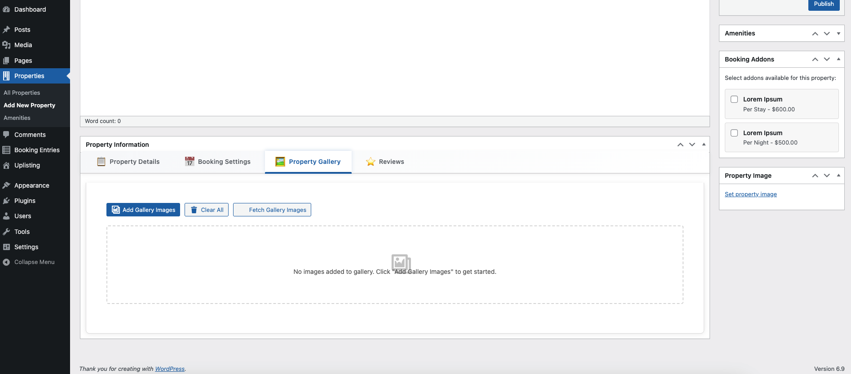The width and height of the screenshot is (851, 374).
Task: Click the Word count: 0 status
Action: tap(103, 121)
